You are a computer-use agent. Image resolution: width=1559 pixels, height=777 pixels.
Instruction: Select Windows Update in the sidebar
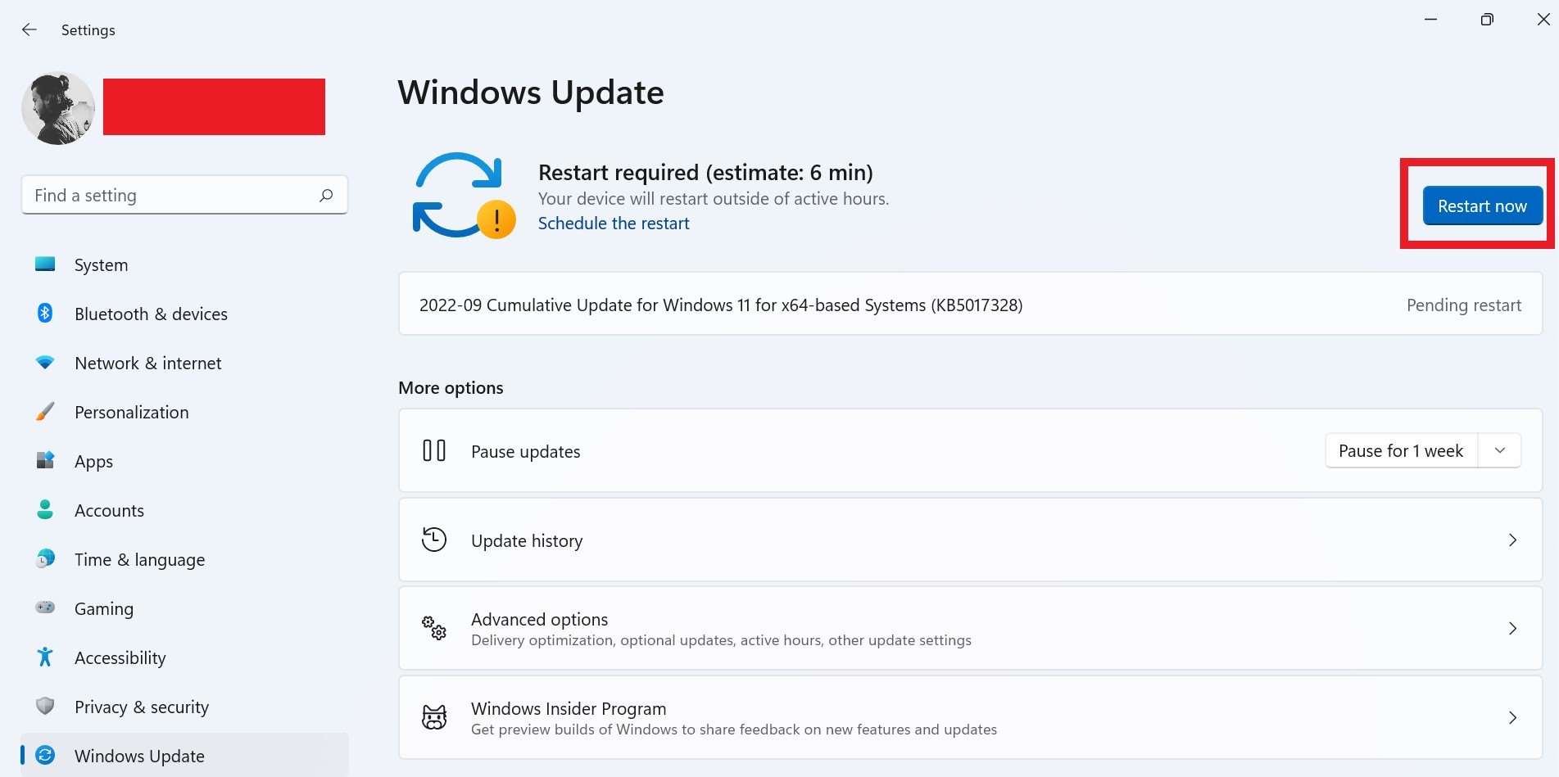(x=139, y=756)
